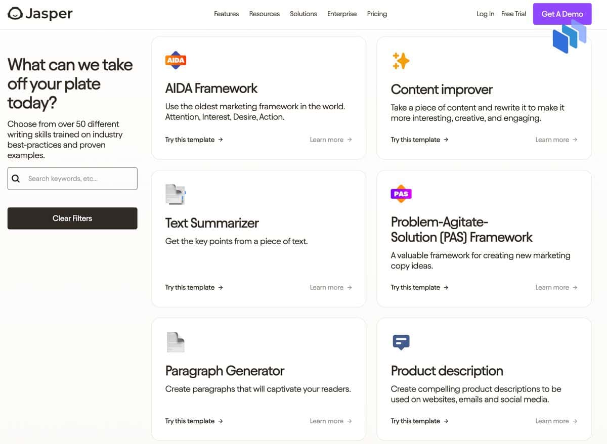Click the AIDA Framework orange badge icon
Screen dimensions: 607x444
pyautogui.click(x=176, y=60)
